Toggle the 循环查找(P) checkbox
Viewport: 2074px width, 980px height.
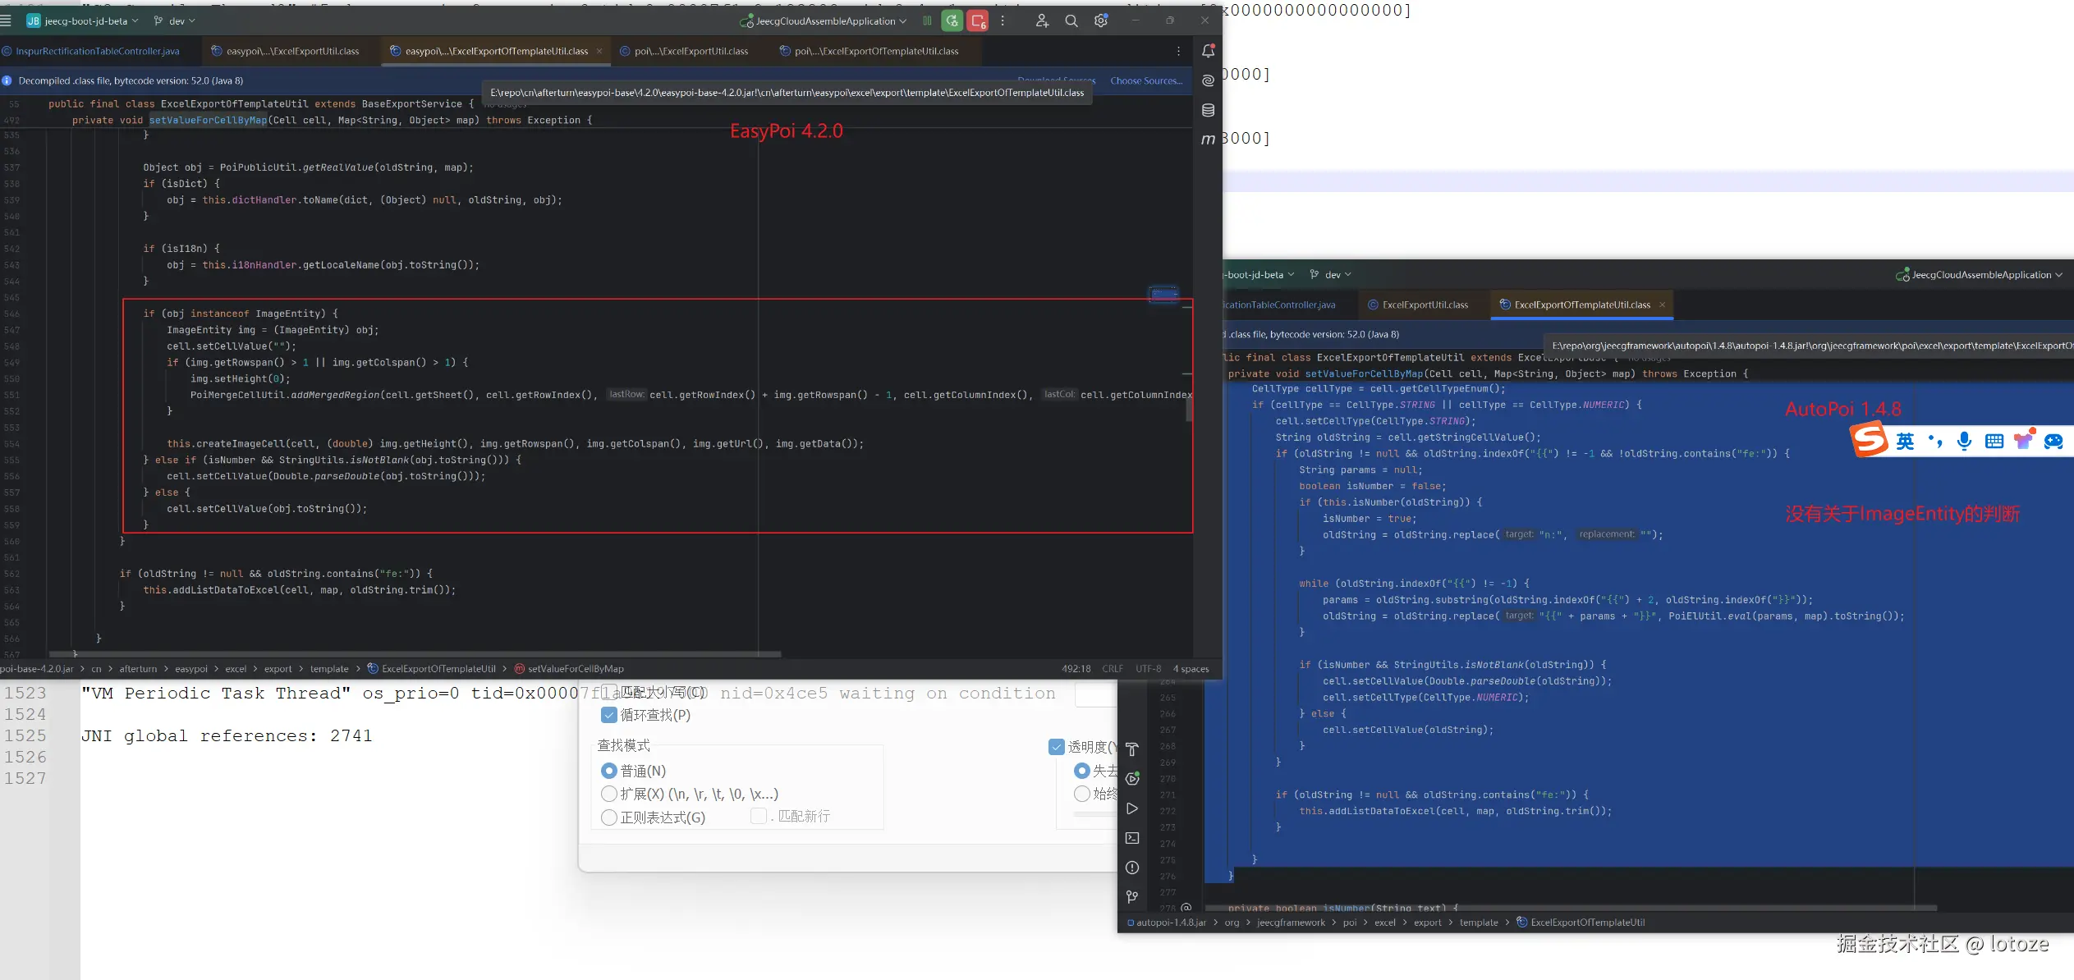pyautogui.click(x=609, y=715)
